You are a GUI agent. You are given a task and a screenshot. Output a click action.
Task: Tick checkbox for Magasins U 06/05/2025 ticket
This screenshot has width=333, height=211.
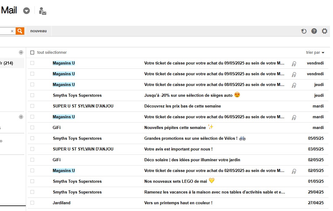tap(32, 117)
